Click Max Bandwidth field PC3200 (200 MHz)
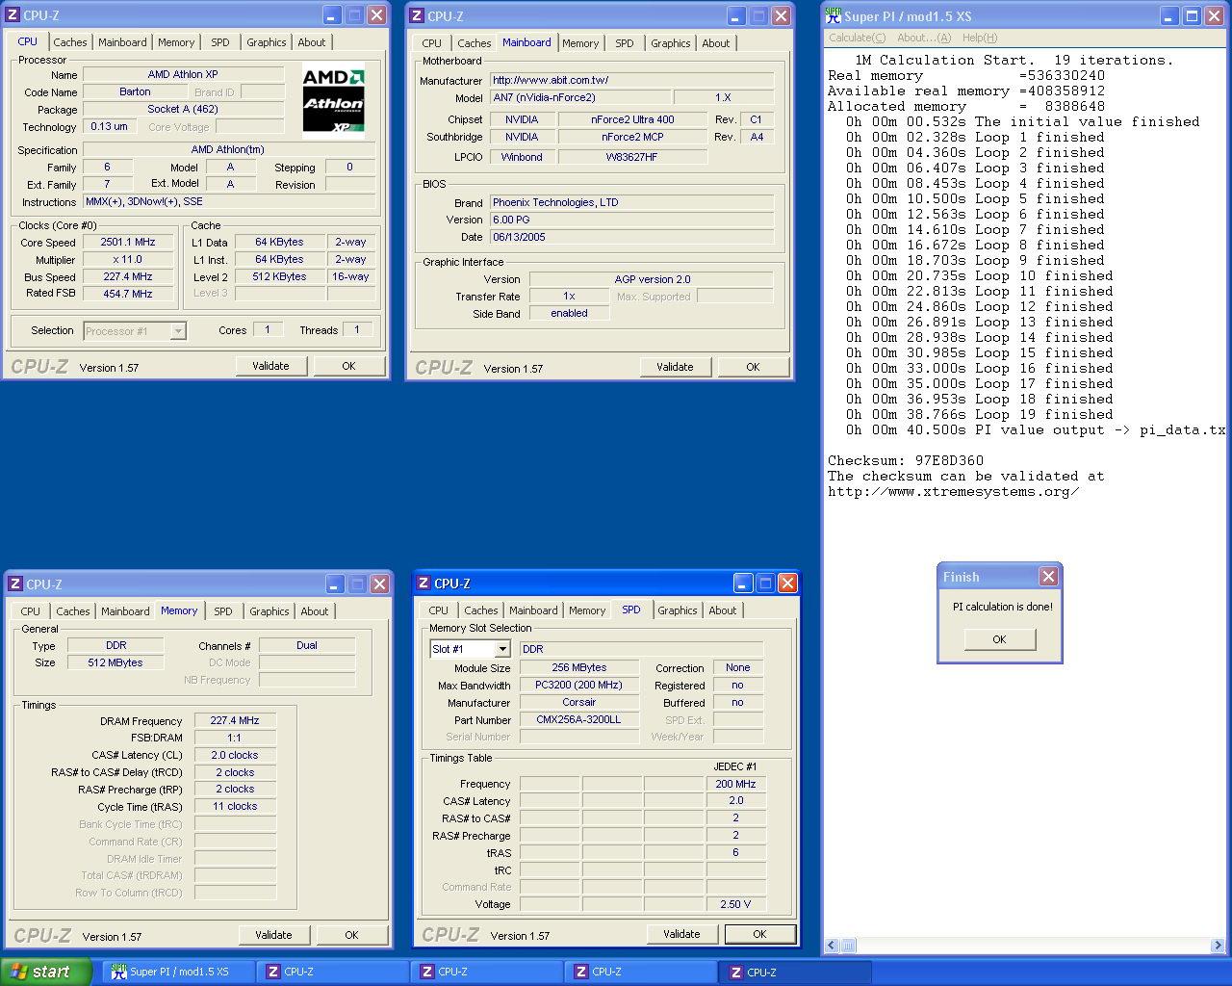Viewport: 1232px width, 986px height. pyautogui.click(x=578, y=685)
